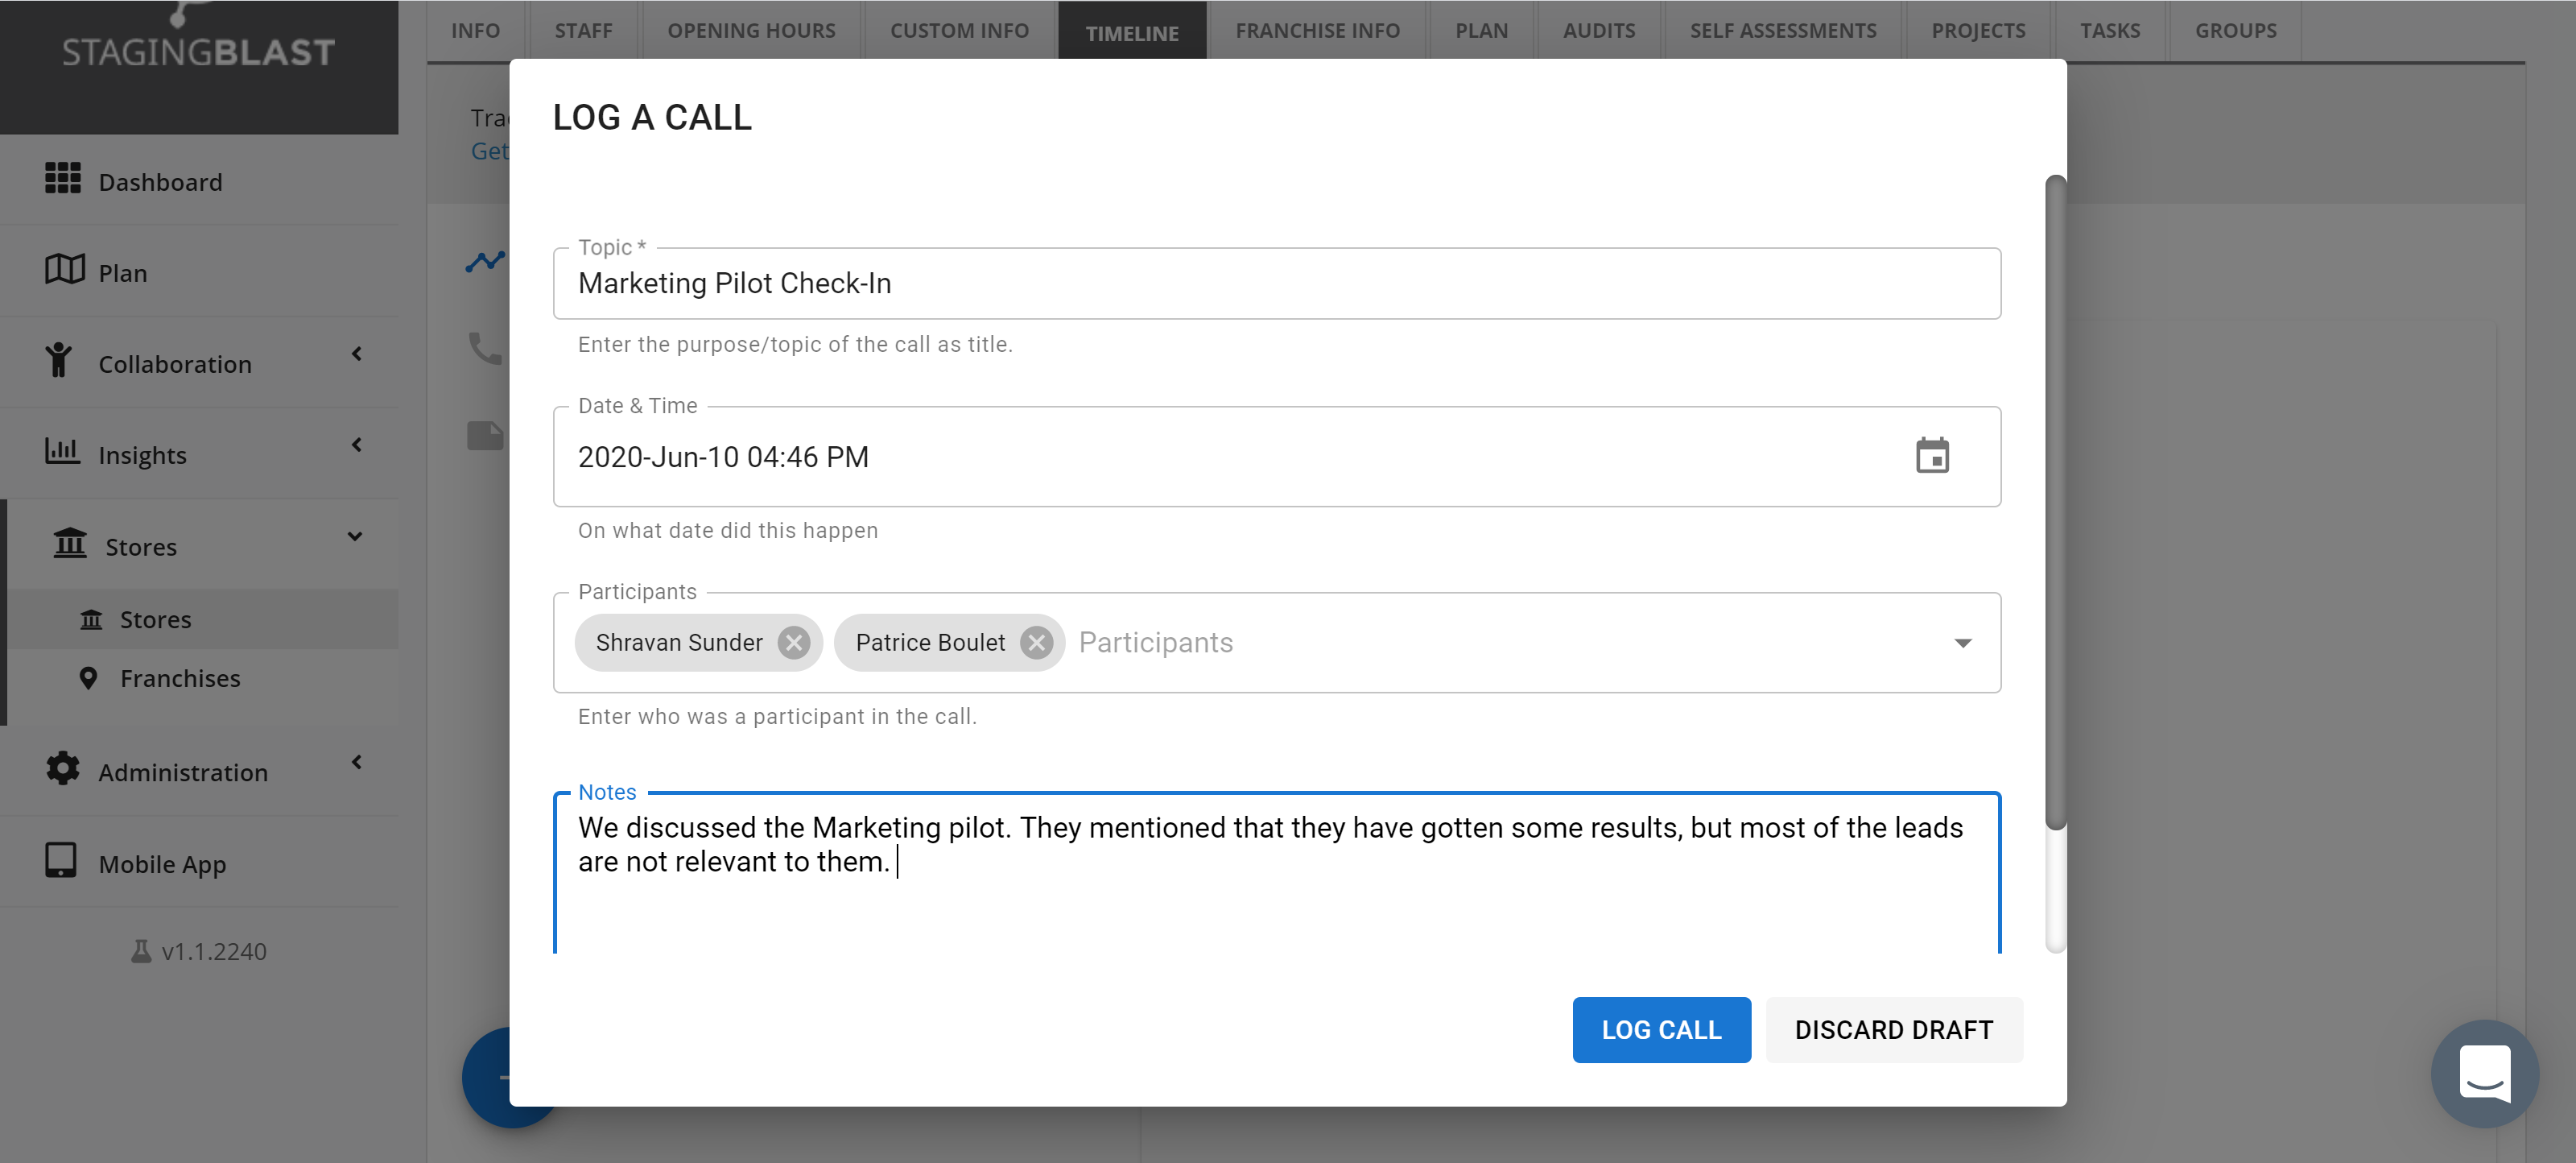The height and width of the screenshot is (1163, 2576).
Task: Click the Dashboard grid icon
Action: click(63, 179)
